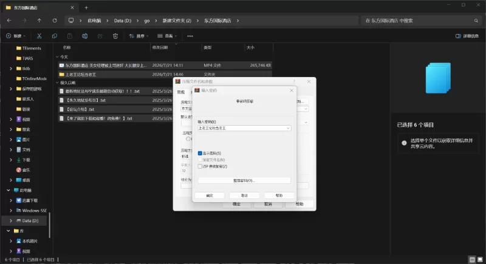Click 取消 in the 输入密码 dialog
The image size is (486, 264).
pos(244,195)
